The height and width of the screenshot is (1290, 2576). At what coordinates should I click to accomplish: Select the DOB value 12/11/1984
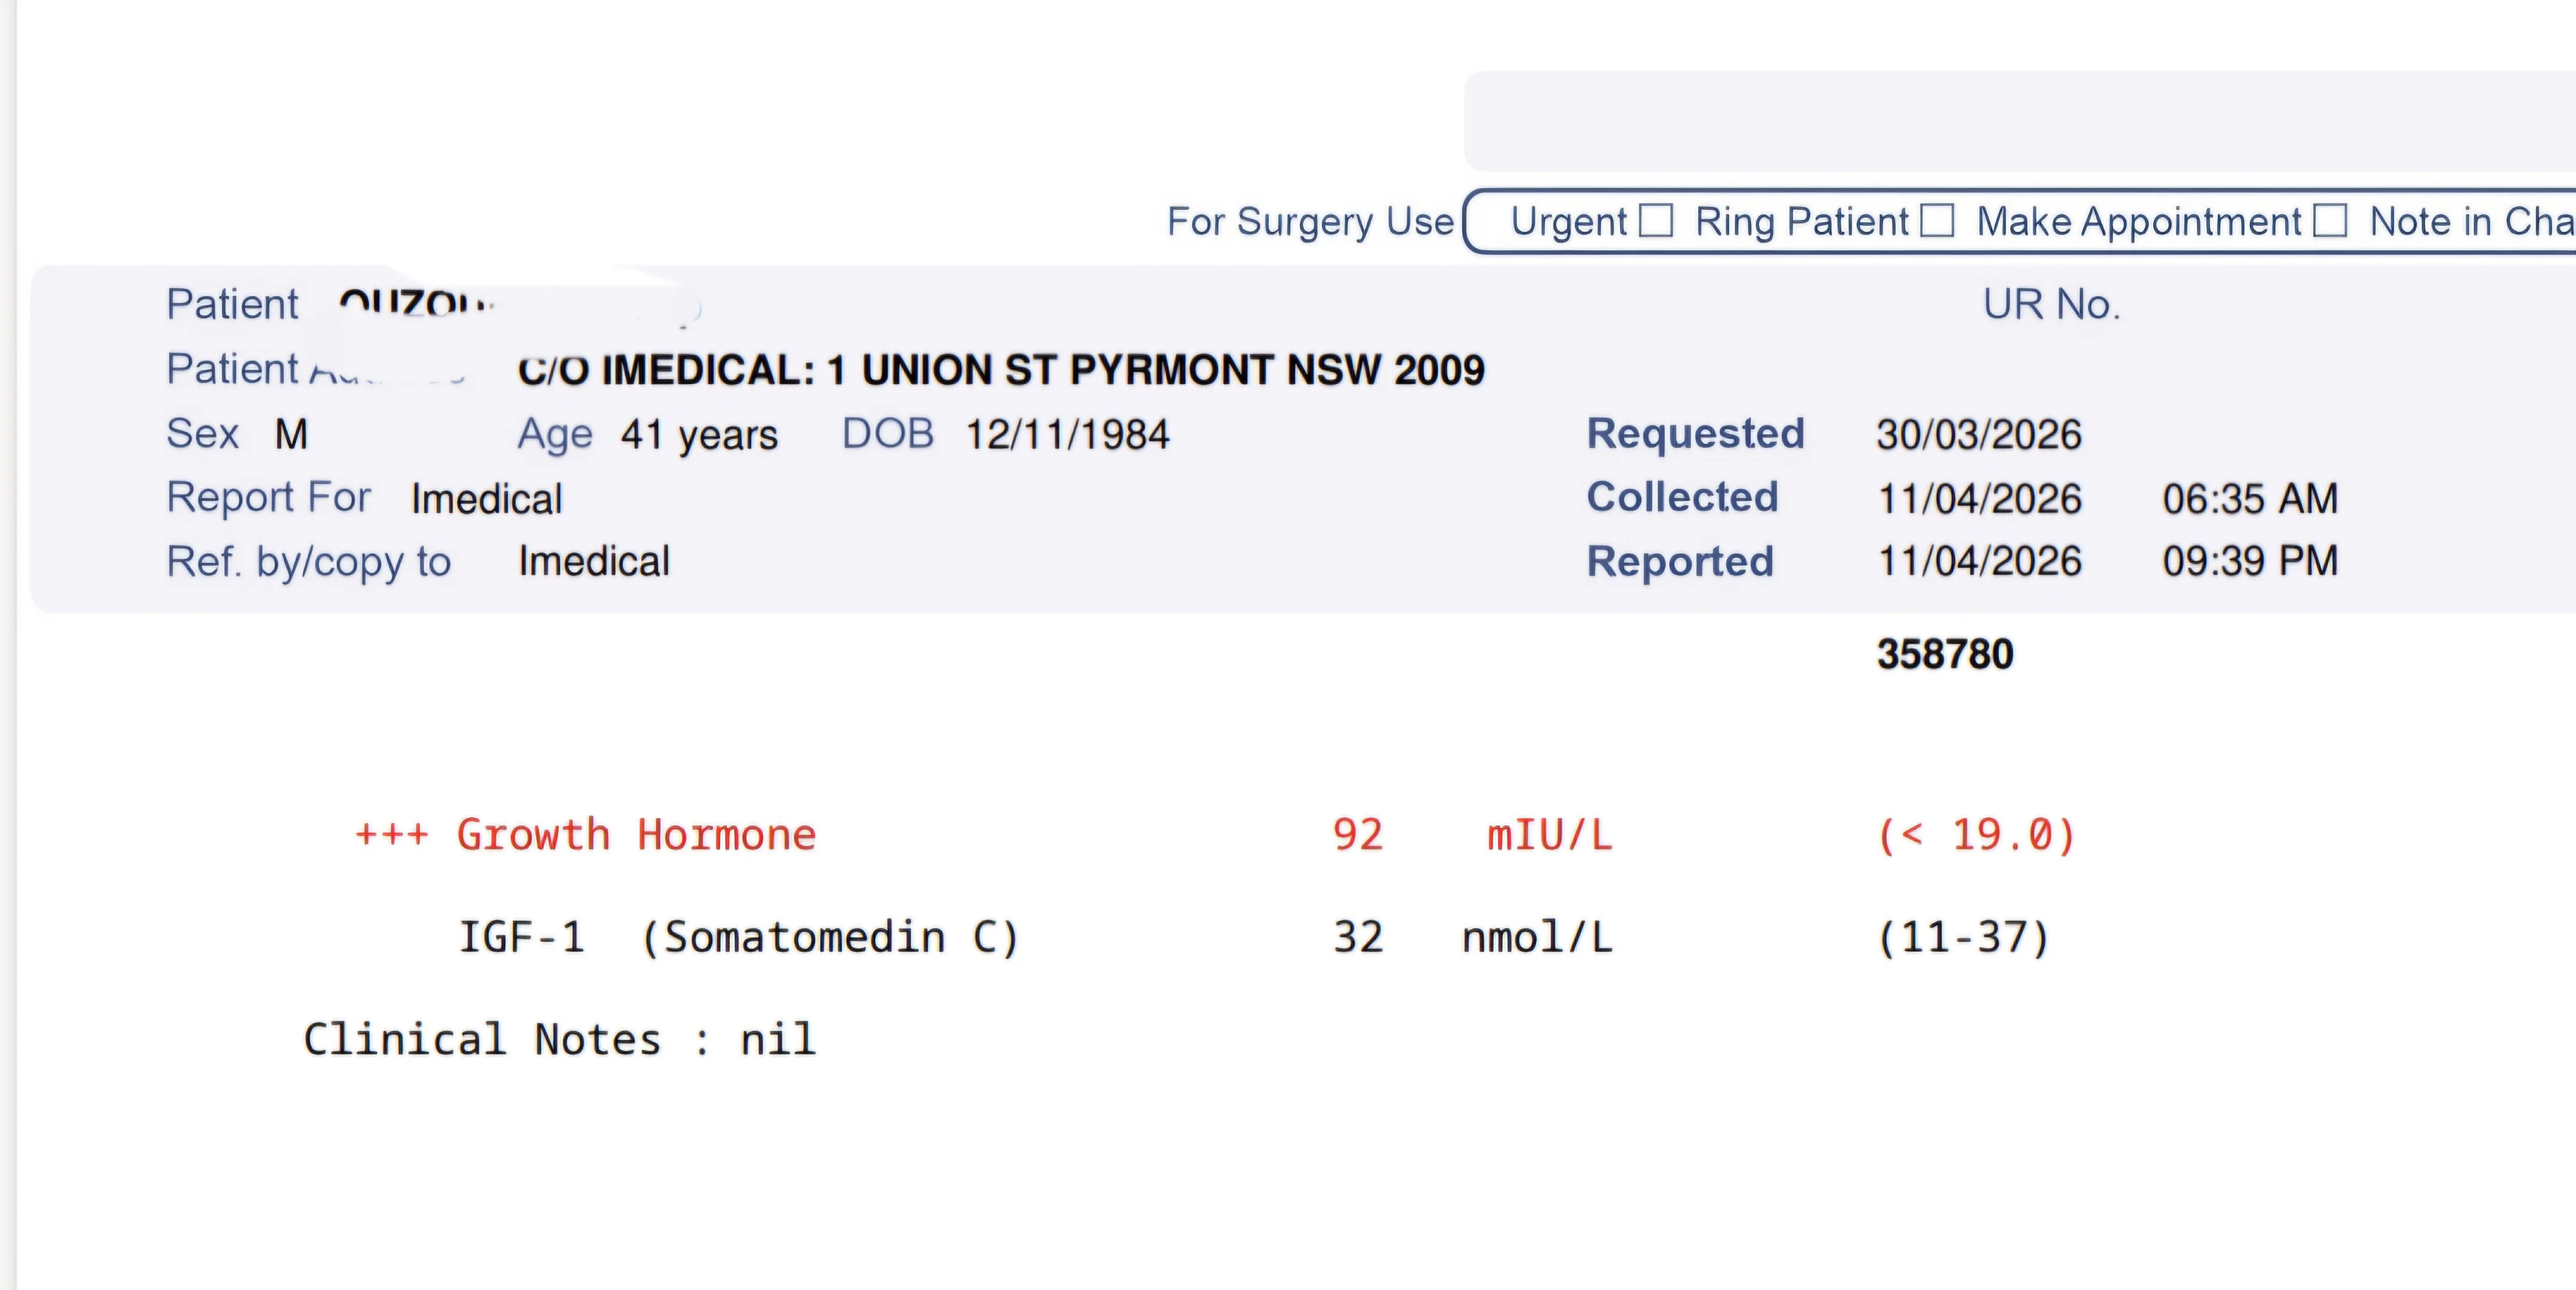point(1067,435)
